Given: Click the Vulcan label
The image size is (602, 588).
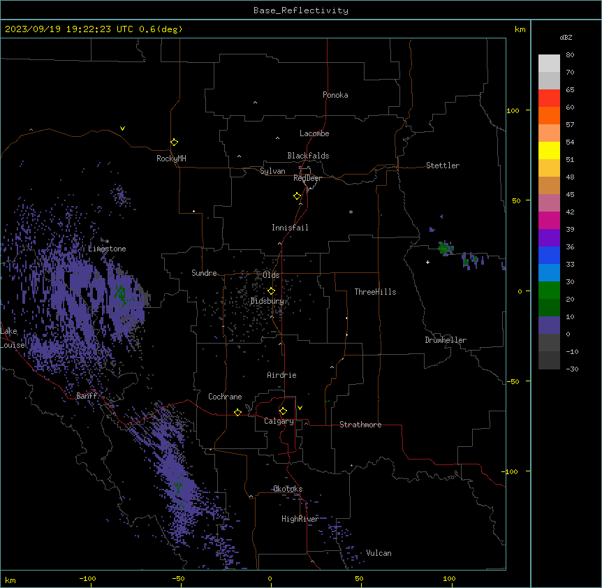Looking at the screenshot, I should (379, 553).
